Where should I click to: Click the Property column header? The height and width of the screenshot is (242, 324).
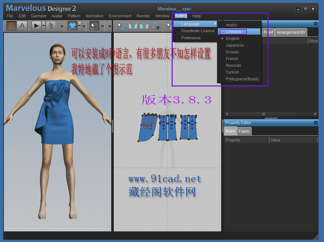point(247,140)
